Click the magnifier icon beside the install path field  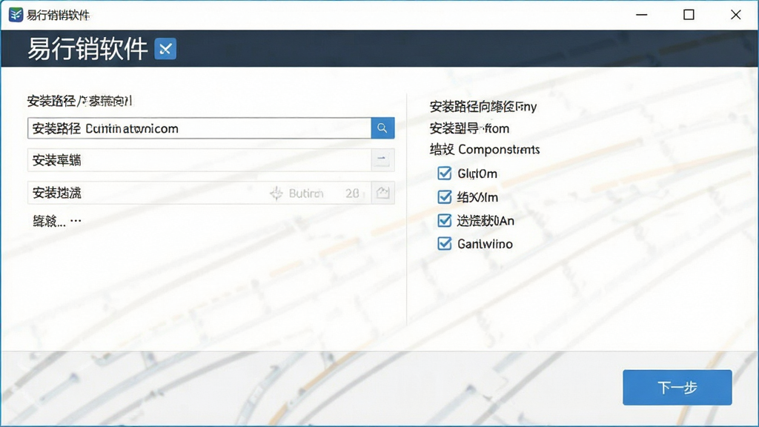[382, 128]
